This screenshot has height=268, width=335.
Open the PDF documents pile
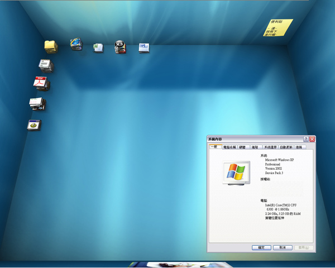42,84
